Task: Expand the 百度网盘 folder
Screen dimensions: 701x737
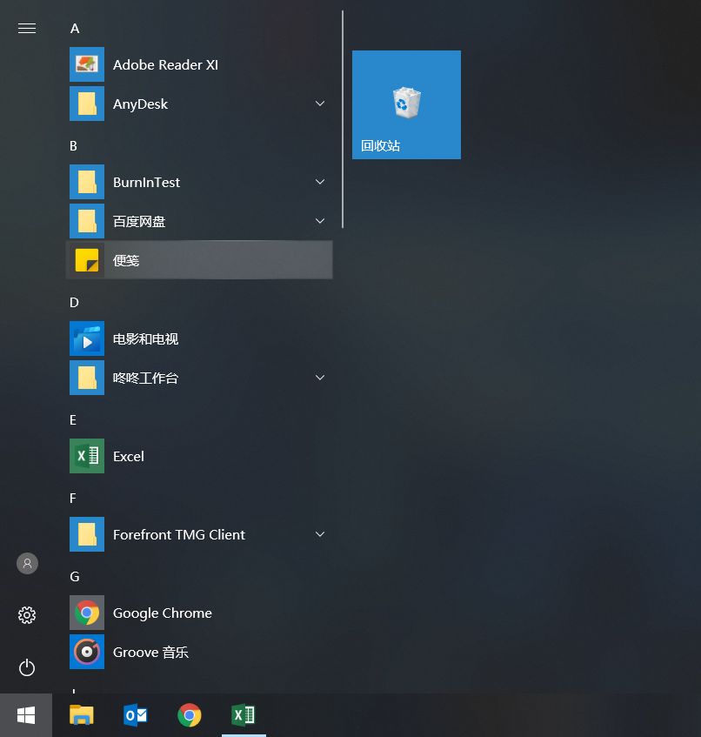Action: pyautogui.click(x=320, y=221)
